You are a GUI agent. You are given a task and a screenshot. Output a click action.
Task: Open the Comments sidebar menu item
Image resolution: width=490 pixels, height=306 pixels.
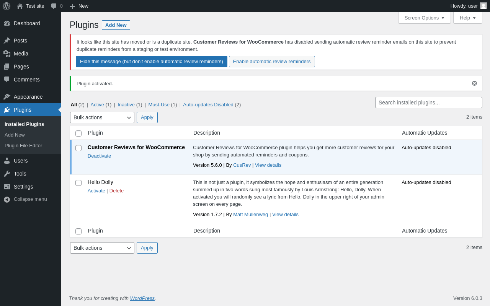click(x=31, y=80)
